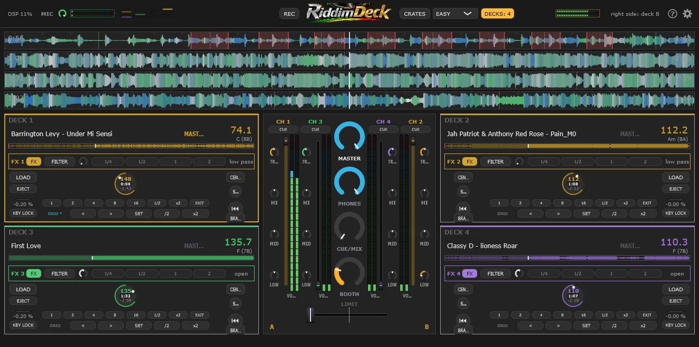Click Deck 3 skip-to-start icon
This screenshot has height=347, width=699.
235,320
